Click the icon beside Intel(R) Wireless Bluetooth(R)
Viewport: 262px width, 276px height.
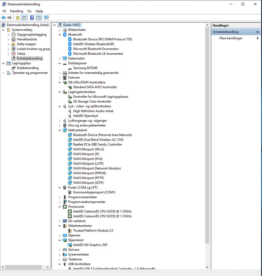click(x=70, y=44)
